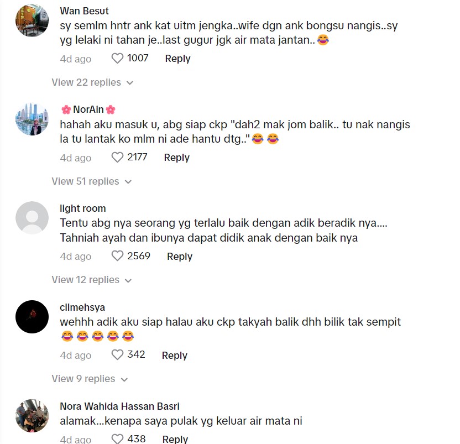Expand View 51 replies
The image size is (460, 444).
point(92,181)
